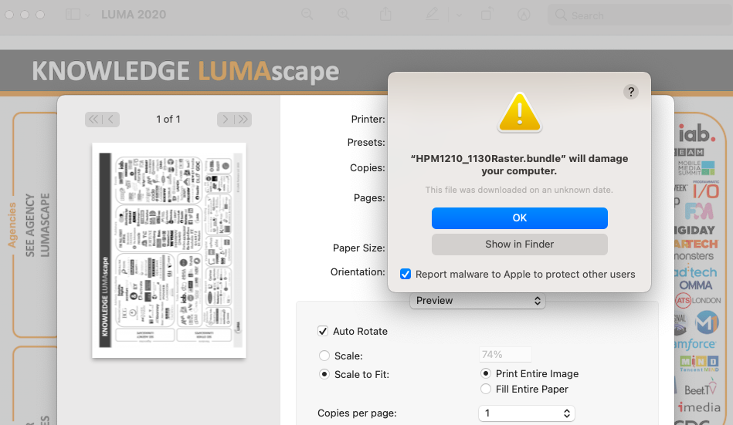
Task: Click the Search field in toolbar
Action: (640, 15)
